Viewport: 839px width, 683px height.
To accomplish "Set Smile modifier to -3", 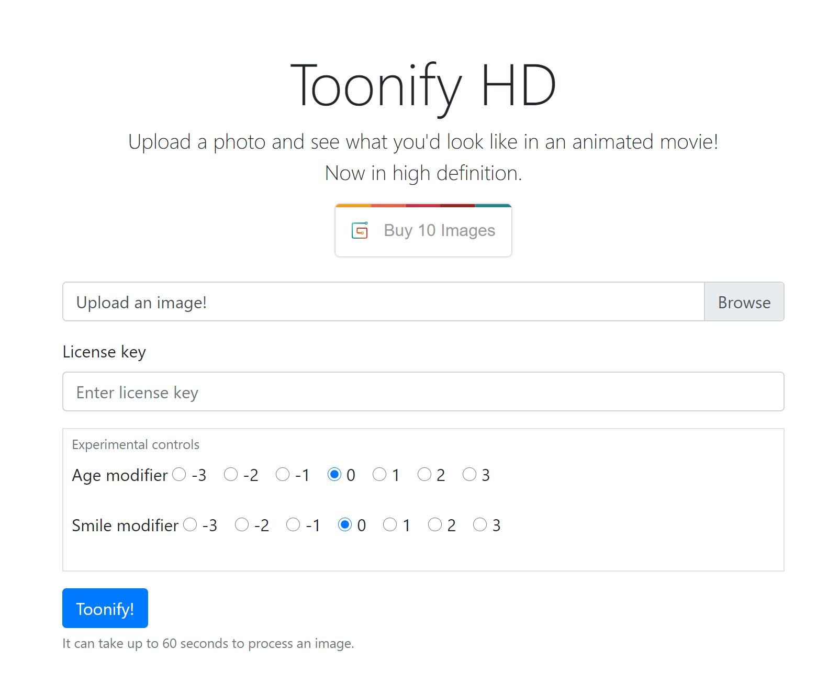I will 190,524.
